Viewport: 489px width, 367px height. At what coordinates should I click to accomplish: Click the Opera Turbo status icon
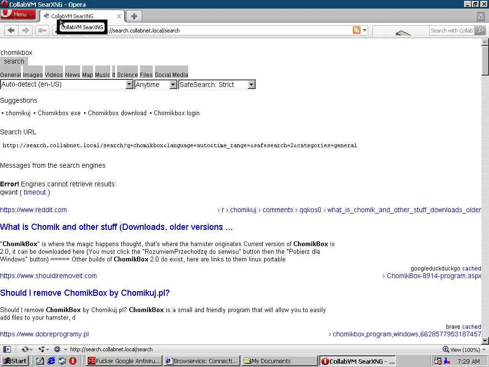(58, 349)
